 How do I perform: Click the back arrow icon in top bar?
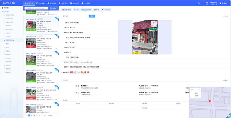point(198,3)
